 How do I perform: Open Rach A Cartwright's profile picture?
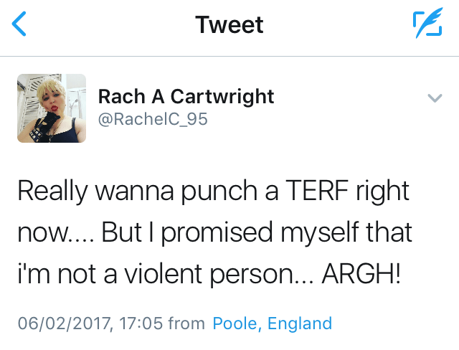point(51,108)
